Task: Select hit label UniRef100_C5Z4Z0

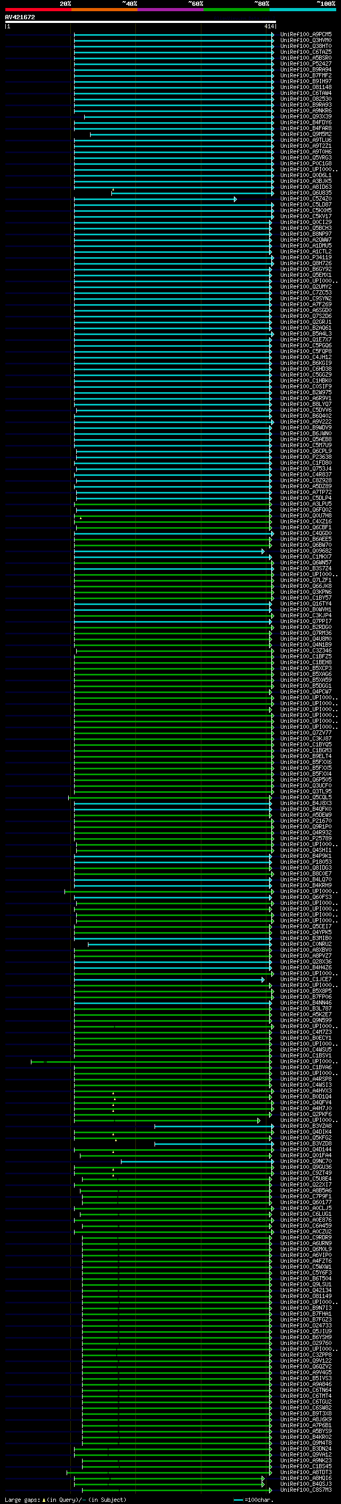Action: (306, 198)
